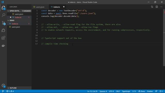Open the Run and Debug view
165x93 pixels.
pos(3,30)
